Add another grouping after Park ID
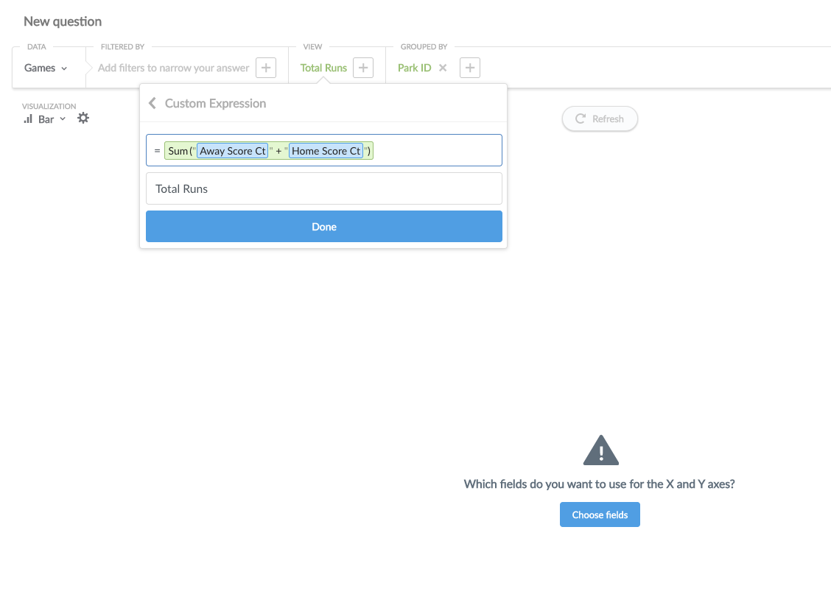The width and height of the screenshot is (831, 594). [469, 68]
